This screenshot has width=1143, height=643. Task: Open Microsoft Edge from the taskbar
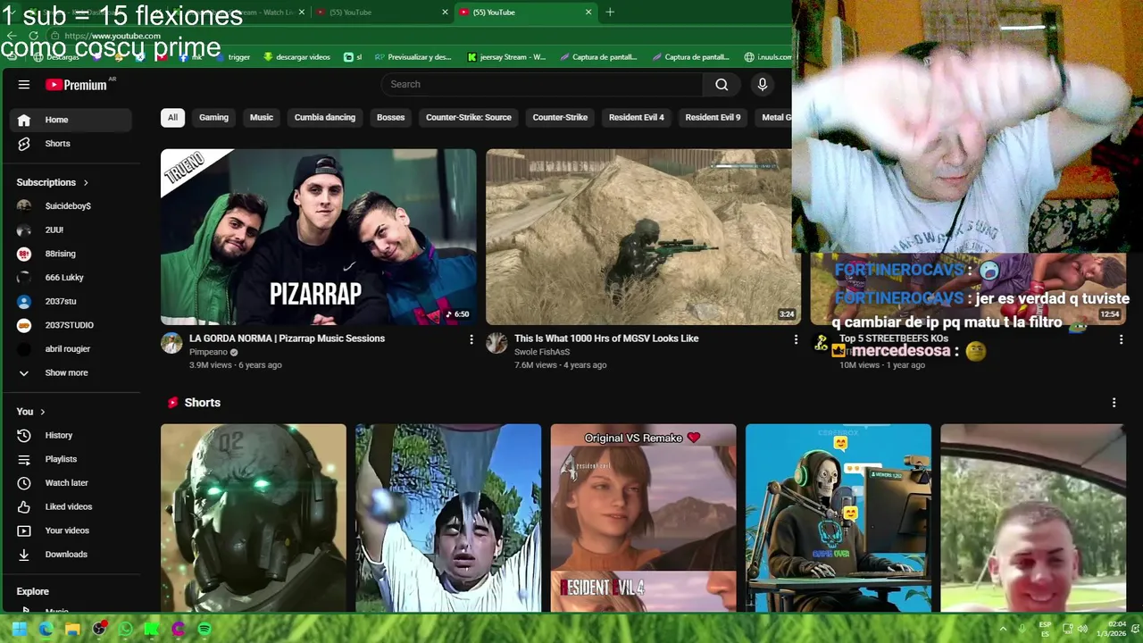(x=46, y=629)
